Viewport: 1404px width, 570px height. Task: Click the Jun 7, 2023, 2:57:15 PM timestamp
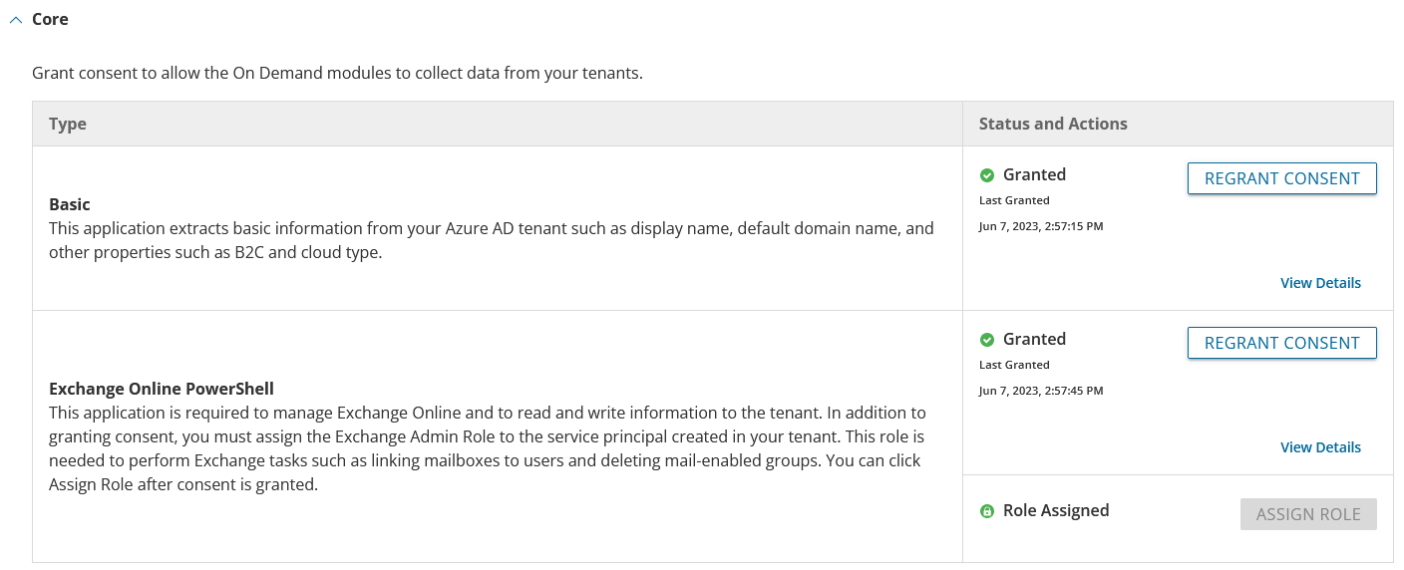1041,226
